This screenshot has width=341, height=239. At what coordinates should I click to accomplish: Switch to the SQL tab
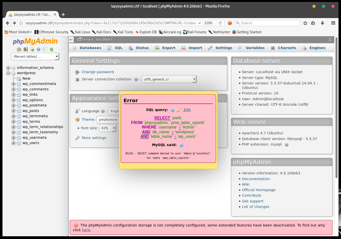[115, 48]
